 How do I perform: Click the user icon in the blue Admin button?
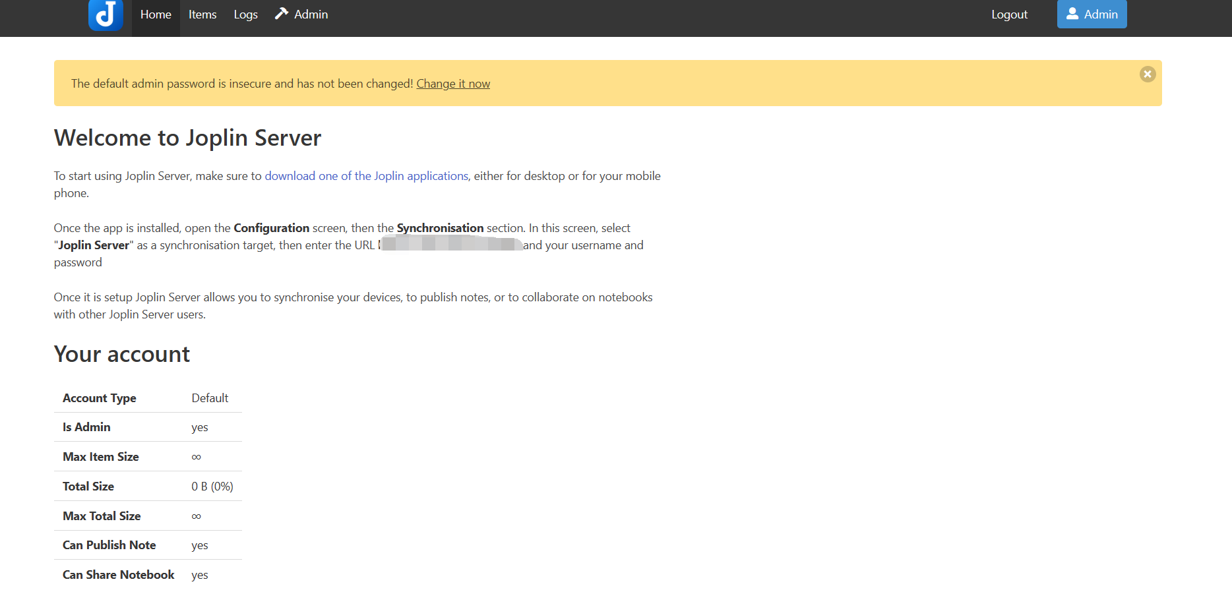[x=1072, y=14]
